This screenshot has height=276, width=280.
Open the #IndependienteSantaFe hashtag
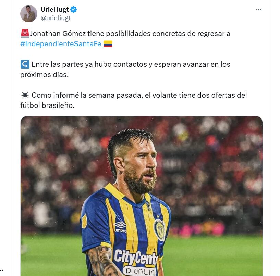pyautogui.click(x=61, y=44)
